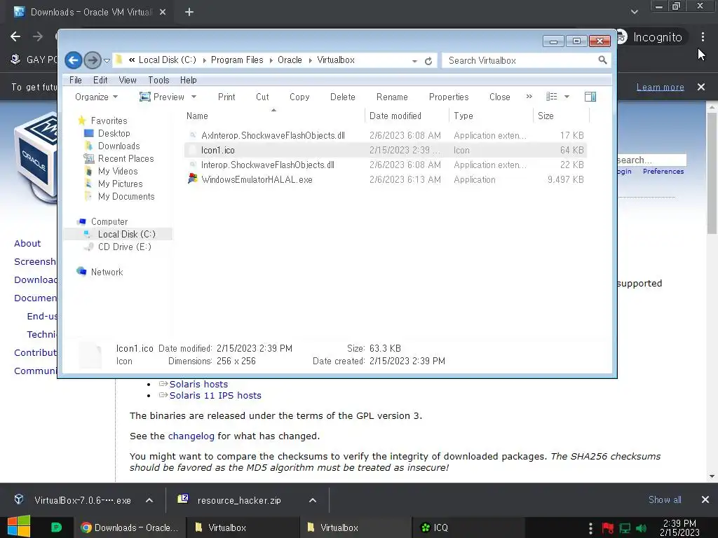Select Interop.ShockwaveFlashObjects.dll file
Screen dimensions: 718x538
tap(385, 165)
